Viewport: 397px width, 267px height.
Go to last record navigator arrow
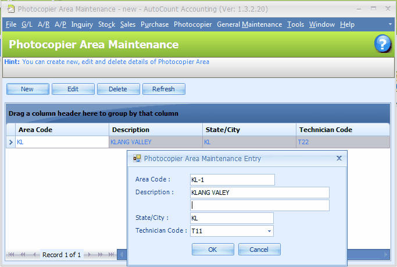click(x=112, y=255)
